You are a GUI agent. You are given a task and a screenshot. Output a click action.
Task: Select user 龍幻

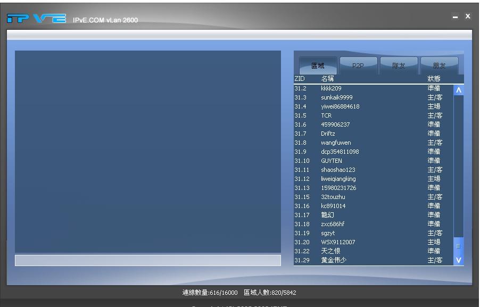point(374,215)
